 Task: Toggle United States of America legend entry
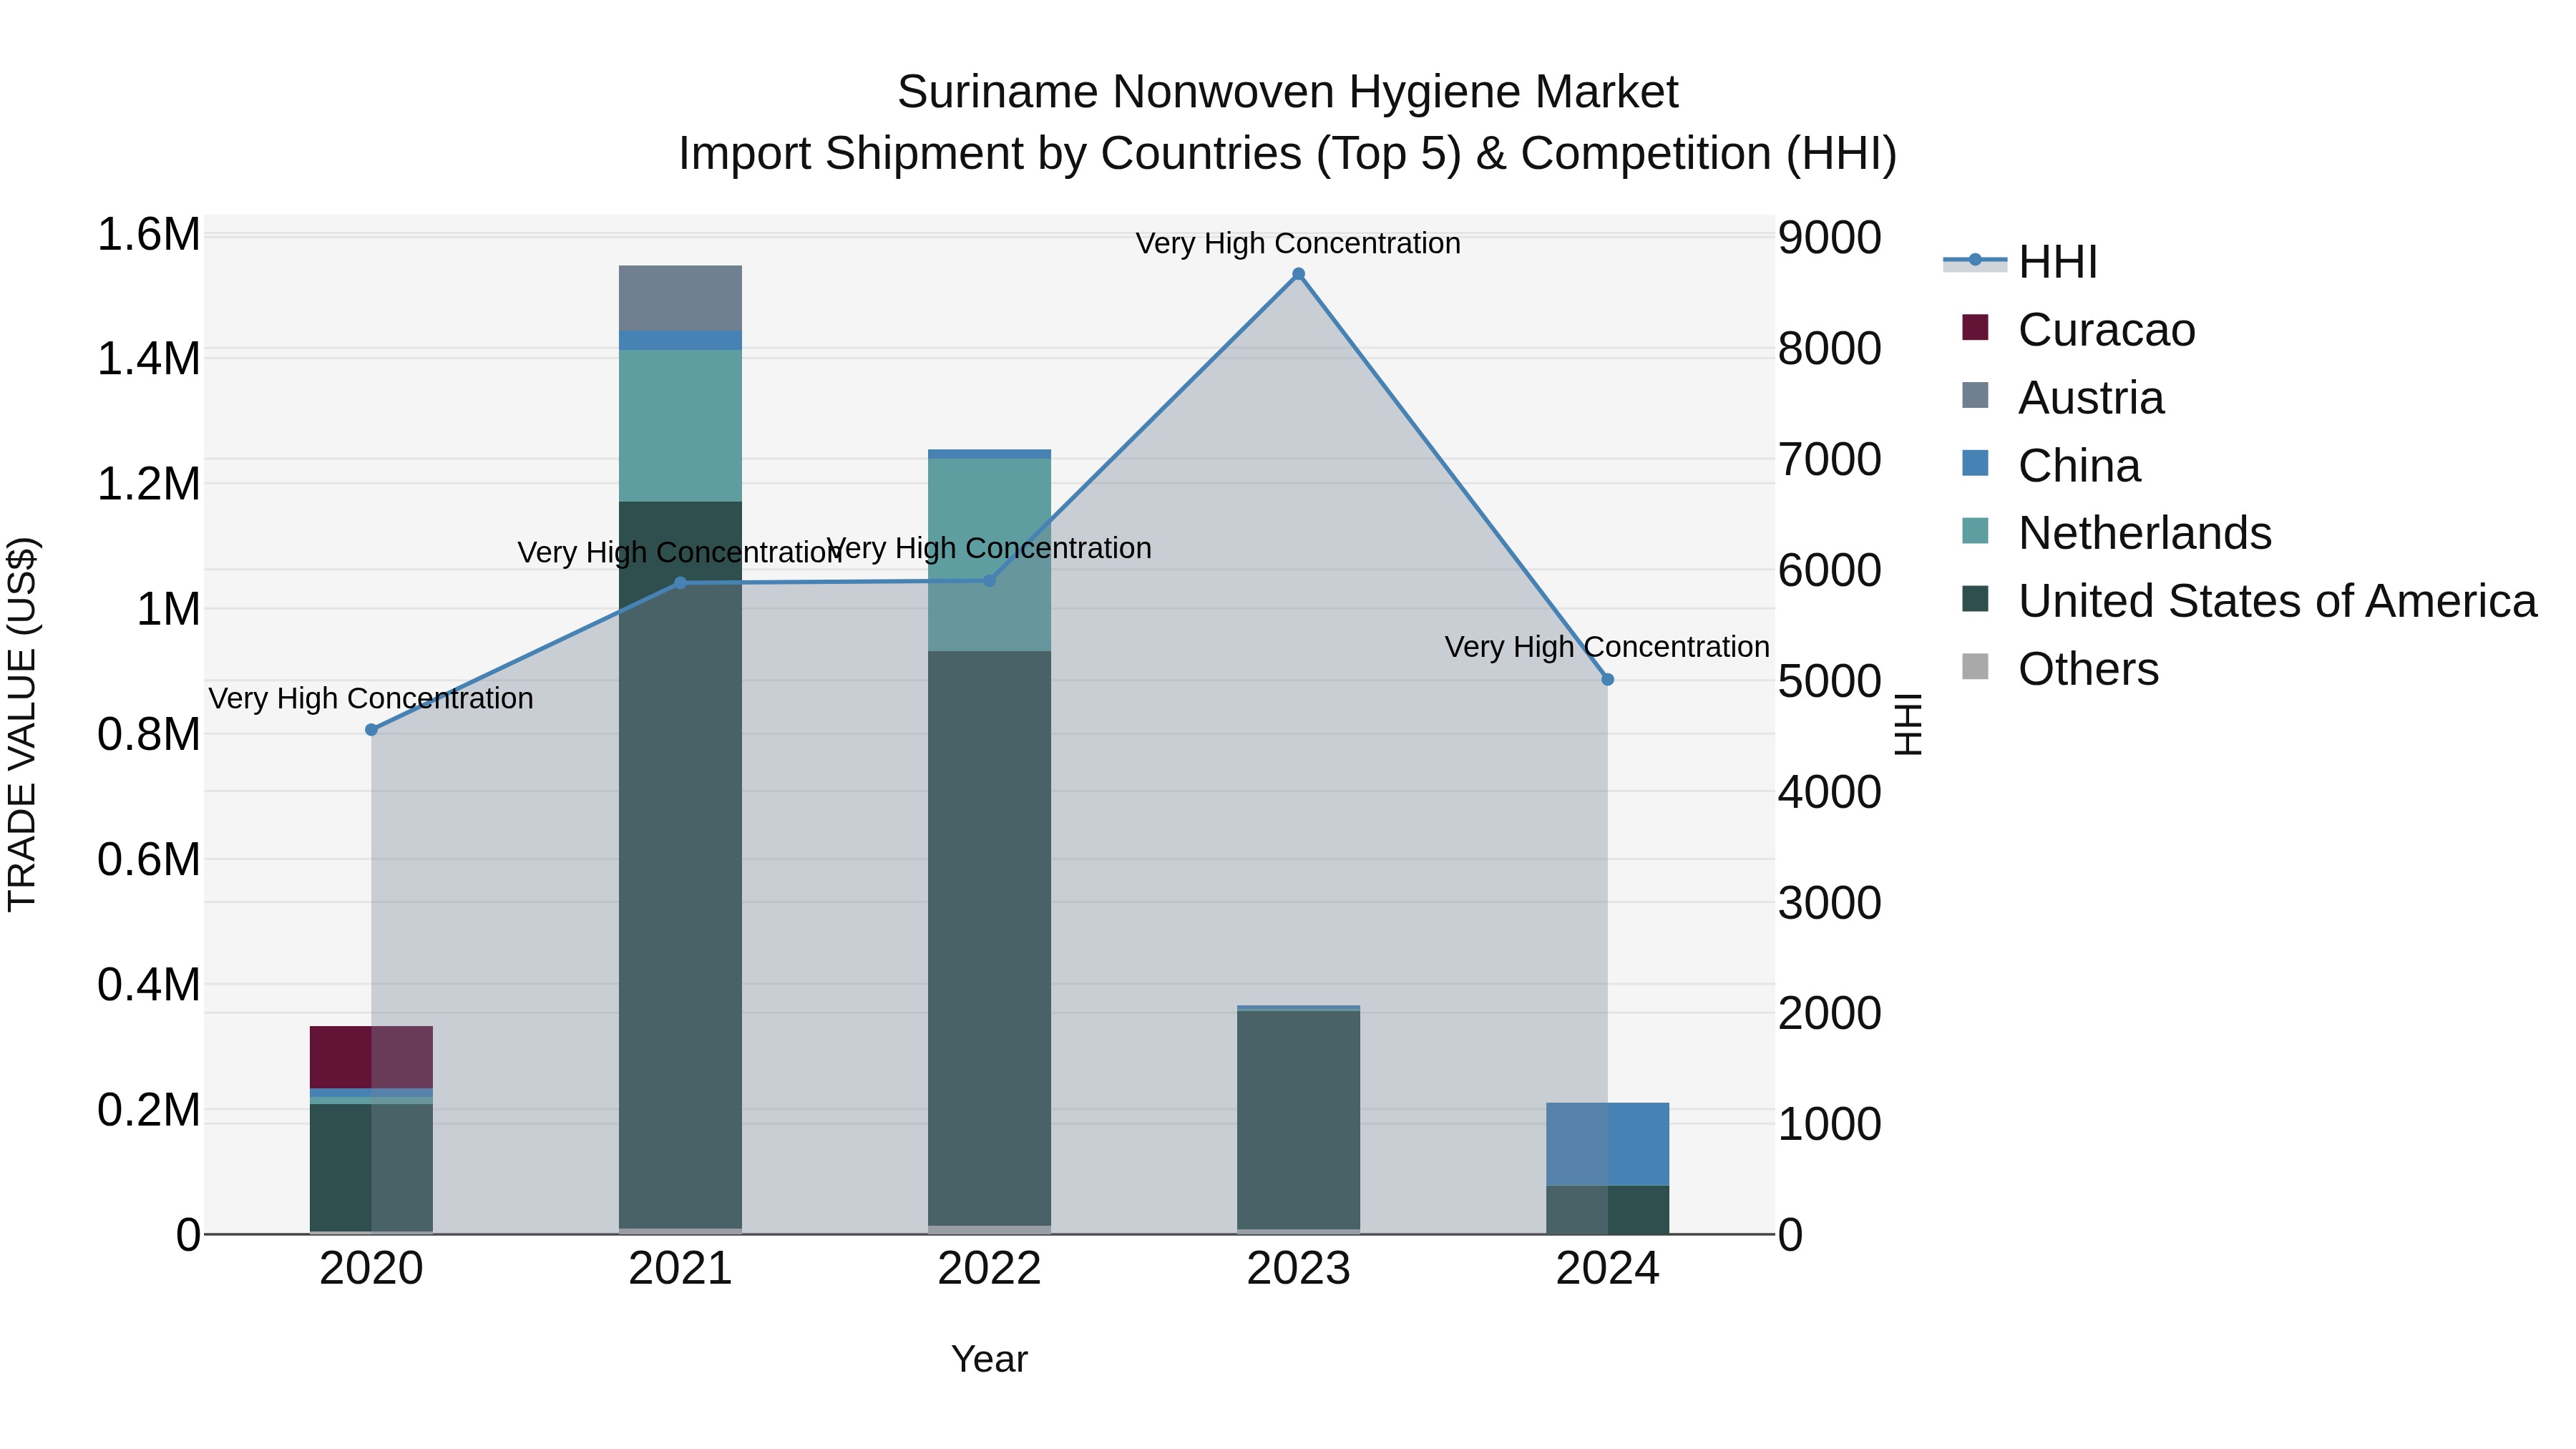point(2248,601)
